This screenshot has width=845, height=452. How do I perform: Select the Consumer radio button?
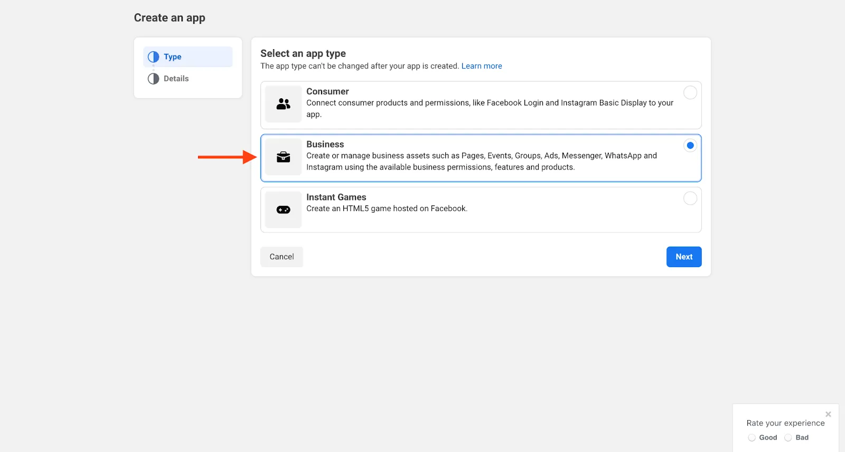click(690, 92)
